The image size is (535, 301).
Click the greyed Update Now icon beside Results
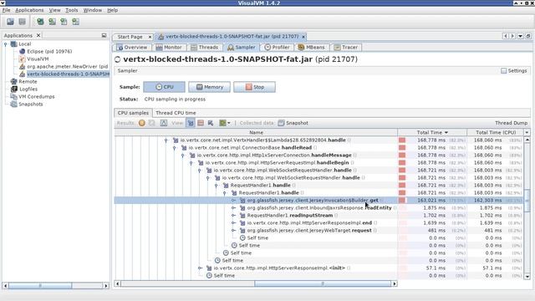[152, 123]
